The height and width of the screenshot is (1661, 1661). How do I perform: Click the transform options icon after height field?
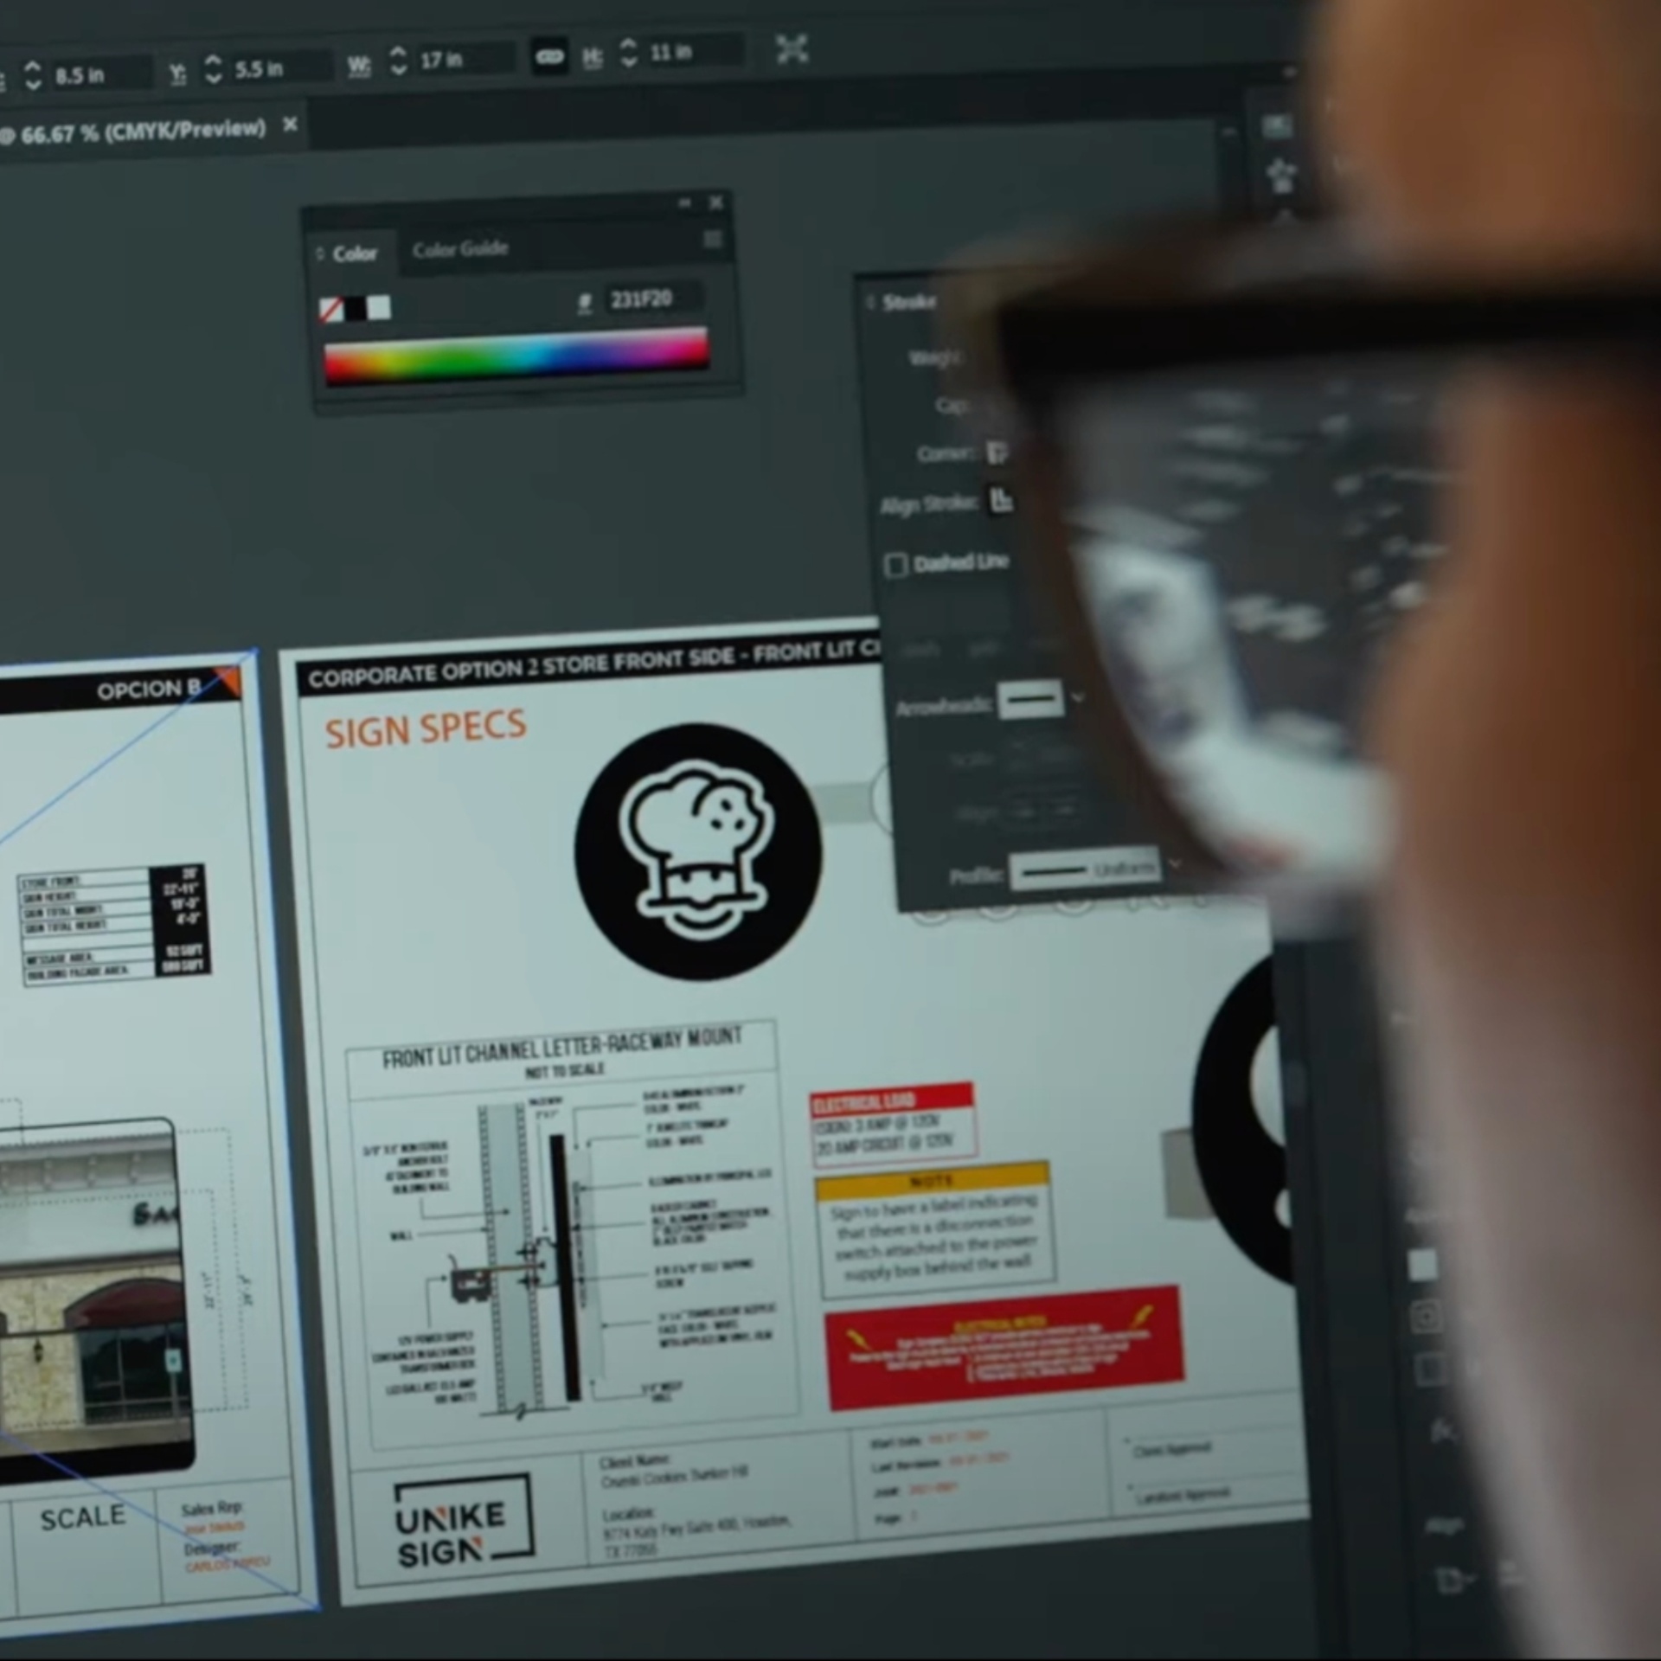point(792,48)
